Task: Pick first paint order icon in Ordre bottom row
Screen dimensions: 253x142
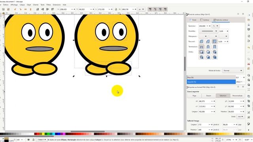Action: click(x=202, y=57)
